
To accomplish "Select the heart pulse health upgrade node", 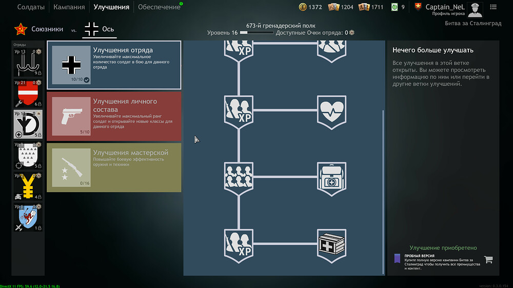I will point(332,112).
